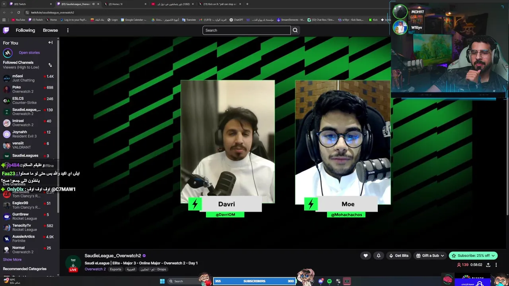
Task: Open ChatGPT bookmark
Action: tap(237, 19)
